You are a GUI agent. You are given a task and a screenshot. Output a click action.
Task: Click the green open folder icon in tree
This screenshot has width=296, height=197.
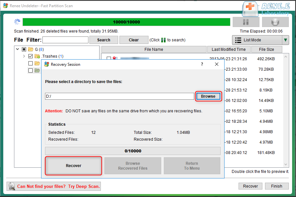pyautogui.click(x=37, y=70)
